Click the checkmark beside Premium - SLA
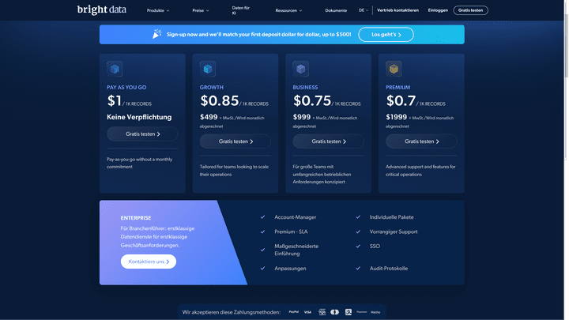Viewport: 569px width, 320px height. [262, 232]
